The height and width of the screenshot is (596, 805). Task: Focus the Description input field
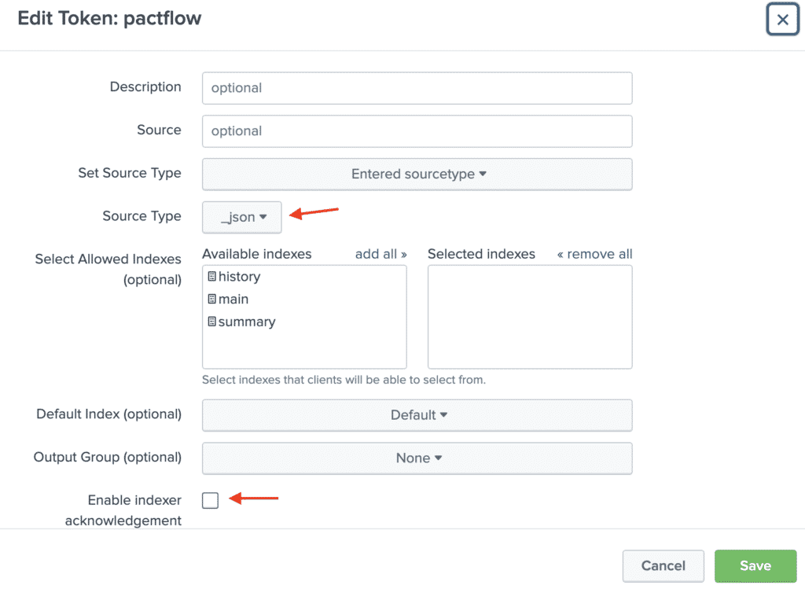pos(417,88)
